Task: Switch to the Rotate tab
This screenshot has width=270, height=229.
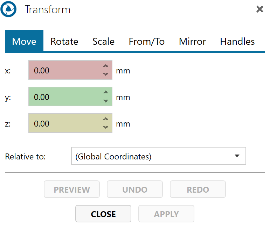Action: [64, 42]
